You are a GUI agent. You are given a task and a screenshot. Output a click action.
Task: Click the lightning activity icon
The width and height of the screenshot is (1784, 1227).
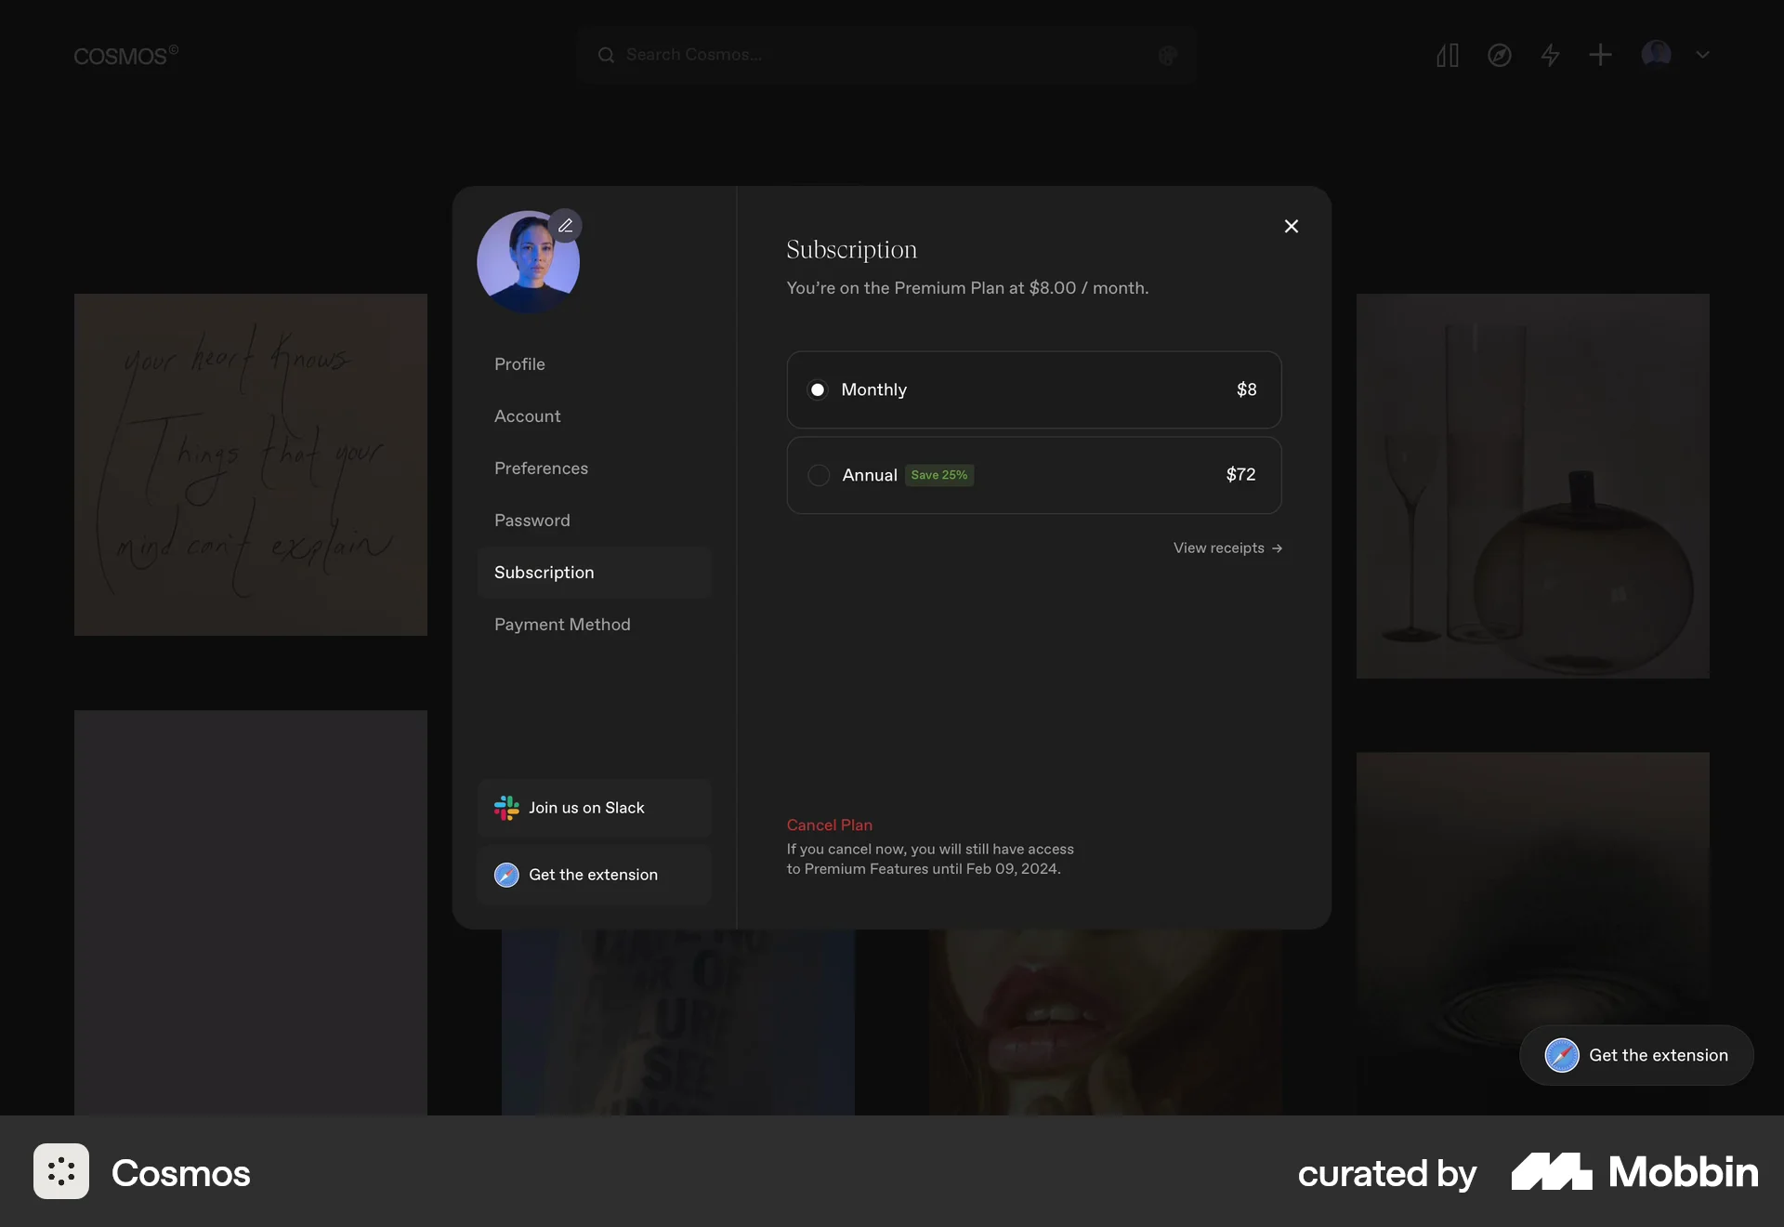[1550, 55]
